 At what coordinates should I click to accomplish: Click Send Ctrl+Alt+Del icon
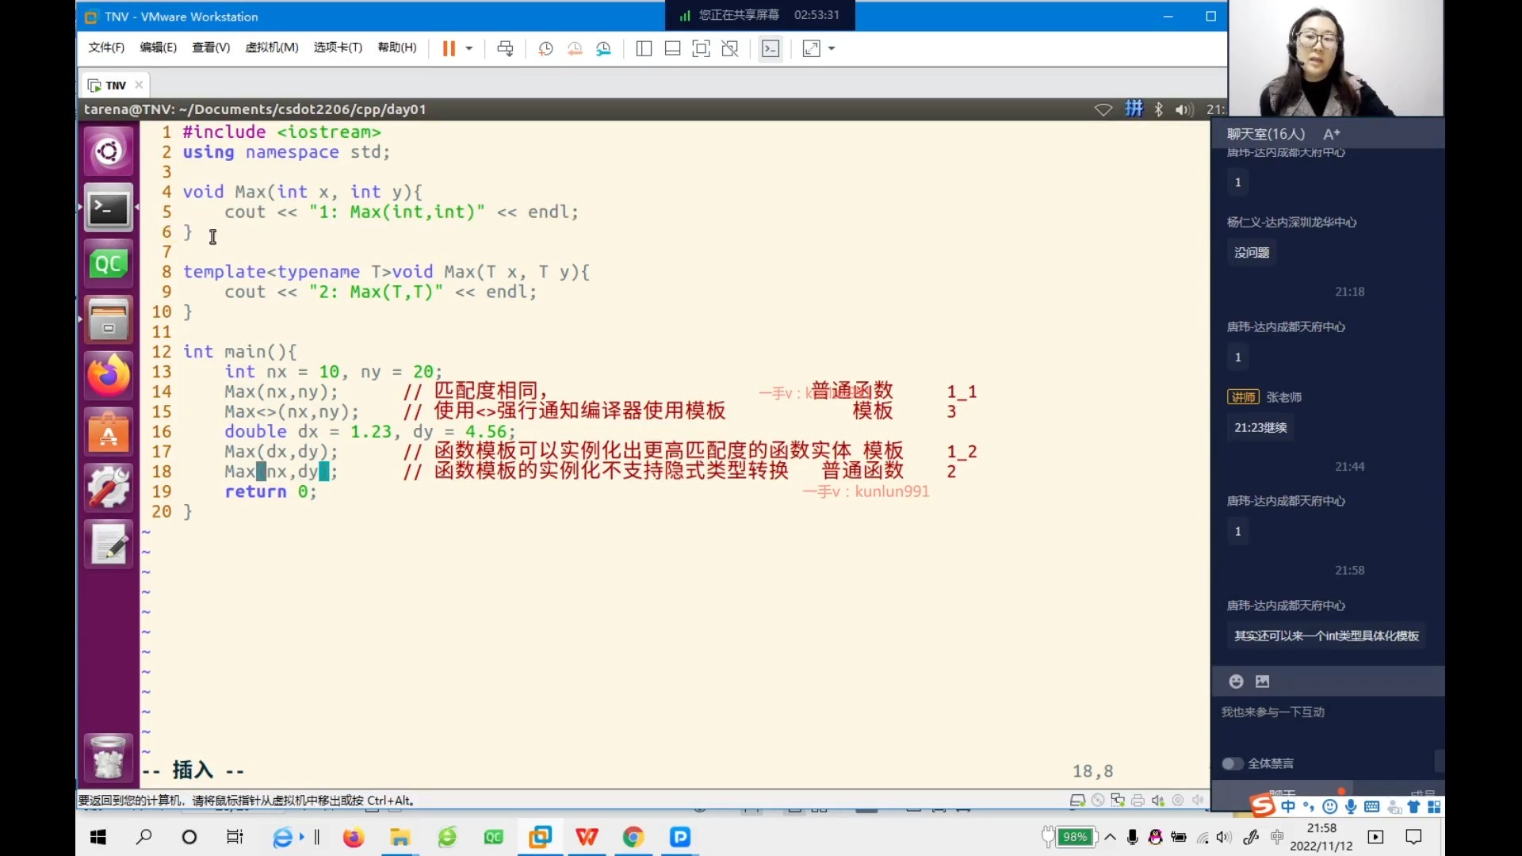click(505, 48)
